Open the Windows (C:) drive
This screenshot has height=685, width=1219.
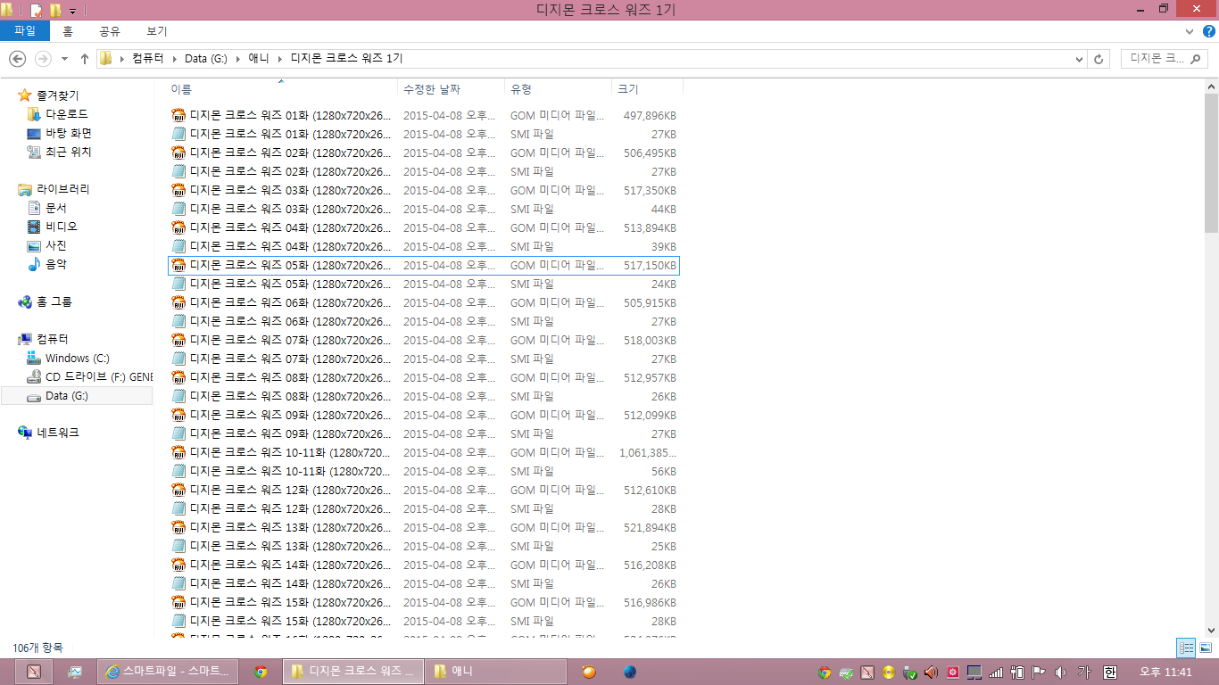[78, 358]
